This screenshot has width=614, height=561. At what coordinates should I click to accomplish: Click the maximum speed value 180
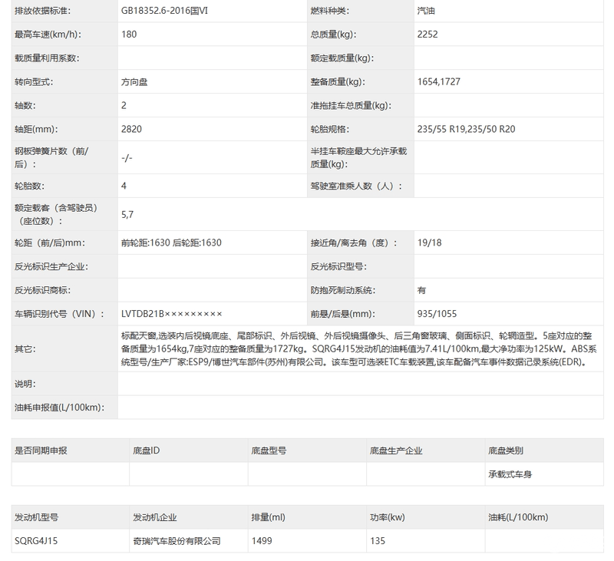click(x=129, y=35)
